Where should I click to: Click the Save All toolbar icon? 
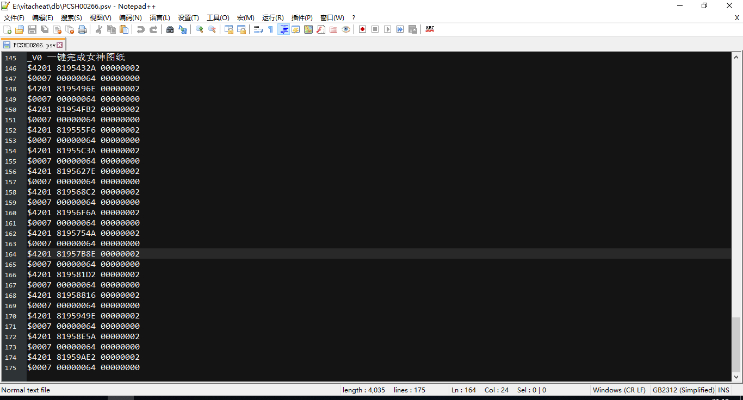(x=45, y=29)
